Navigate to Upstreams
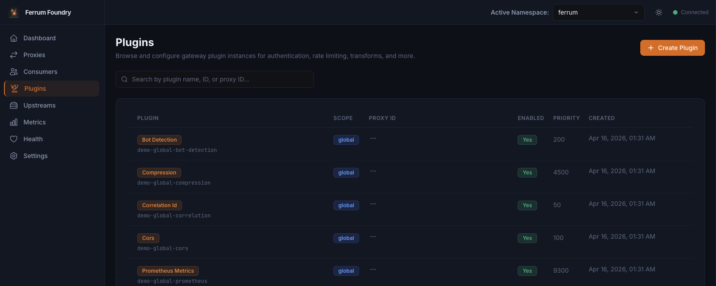 pos(51,105)
